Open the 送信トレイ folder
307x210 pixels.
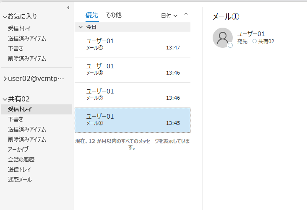point(19,169)
